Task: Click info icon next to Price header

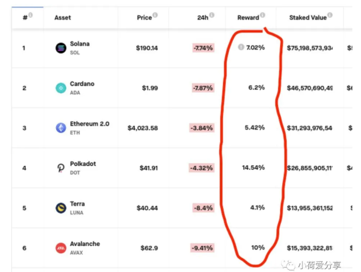Action: click(155, 15)
